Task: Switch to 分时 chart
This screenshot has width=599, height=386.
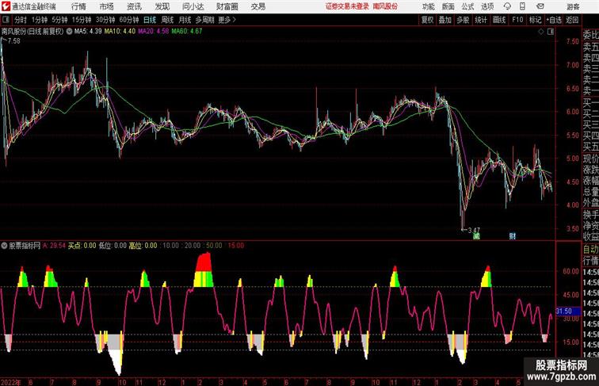Action: (21, 20)
